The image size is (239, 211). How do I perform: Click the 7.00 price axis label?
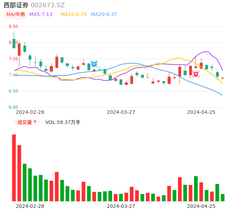(13, 75)
